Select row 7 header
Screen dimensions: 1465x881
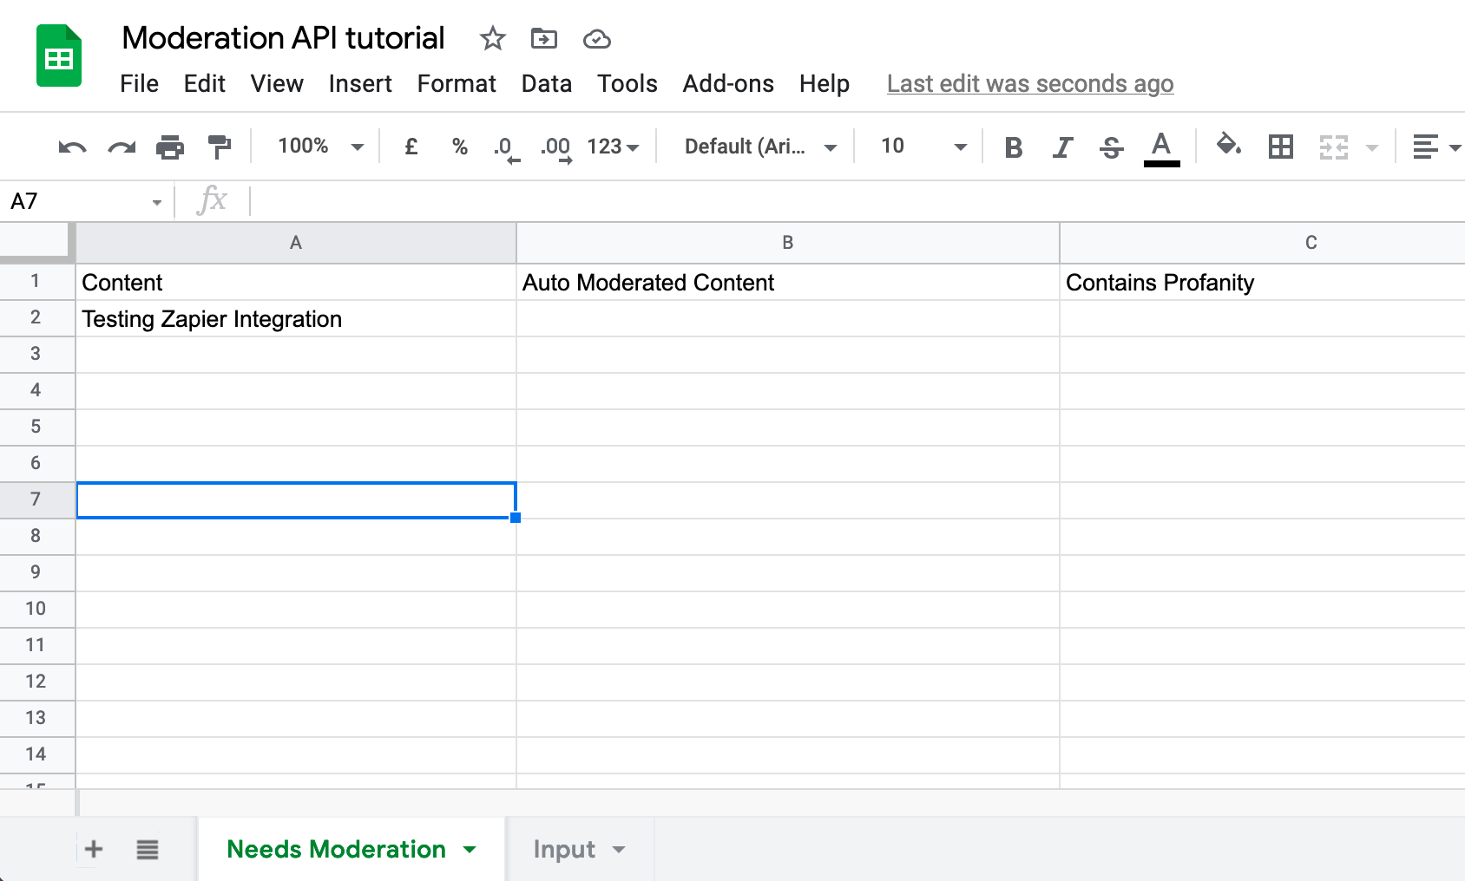coord(36,499)
